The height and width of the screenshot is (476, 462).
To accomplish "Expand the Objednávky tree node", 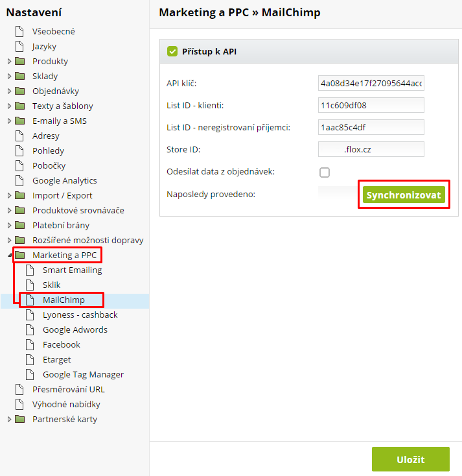I will coord(9,91).
